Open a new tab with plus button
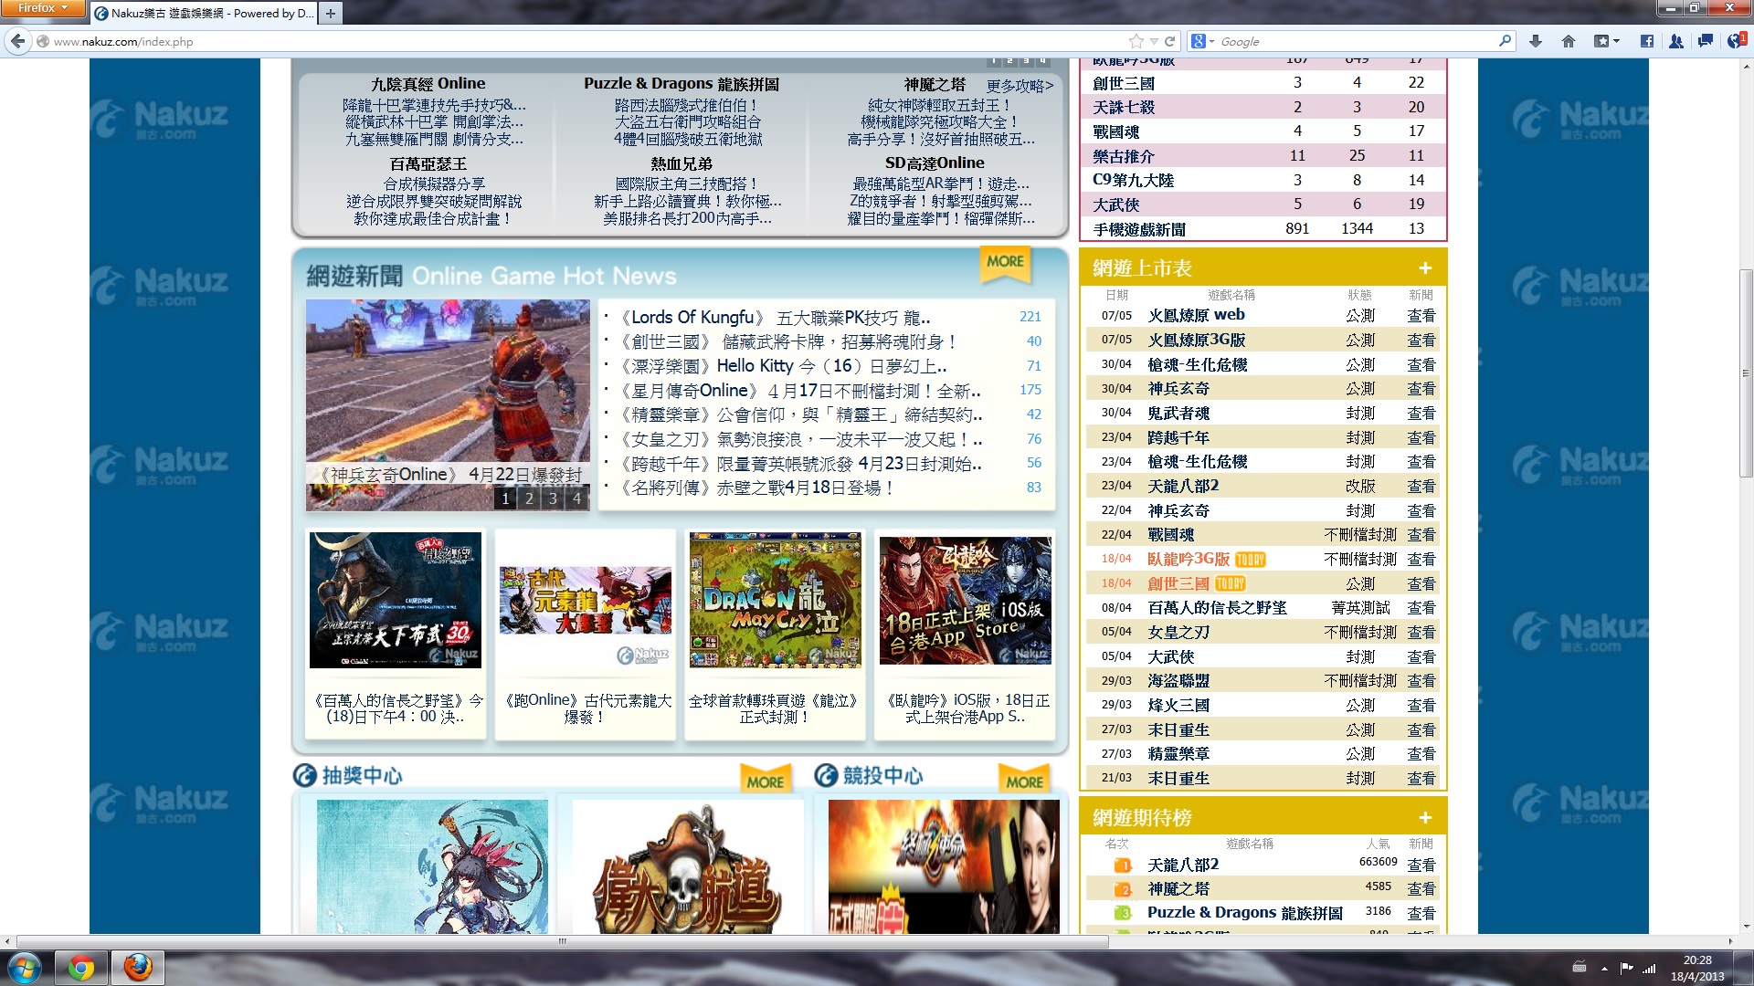 click(330, 13)
